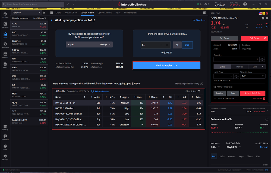Click the Filter & Sort funnel icon
The width and height of the screenshot is (271, 173).
pos(199,91)
